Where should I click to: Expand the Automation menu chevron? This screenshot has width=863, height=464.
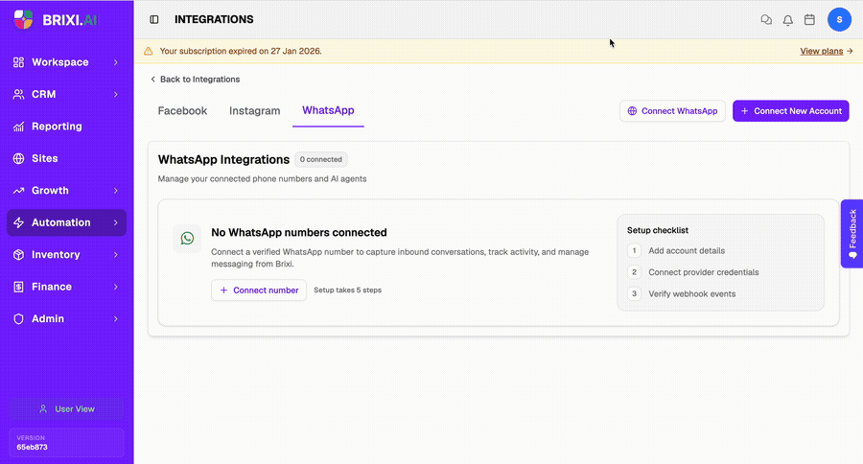click(x=116, y=223)
